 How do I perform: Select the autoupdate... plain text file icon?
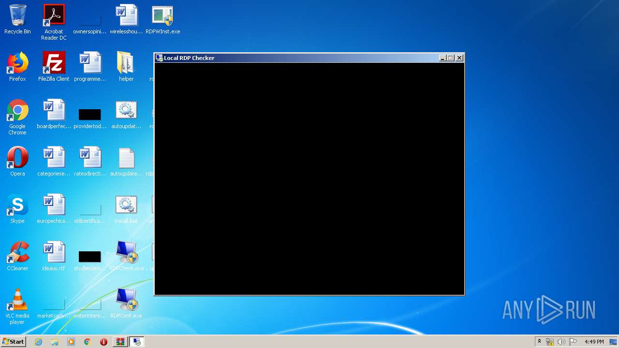[x=126, y=161]
